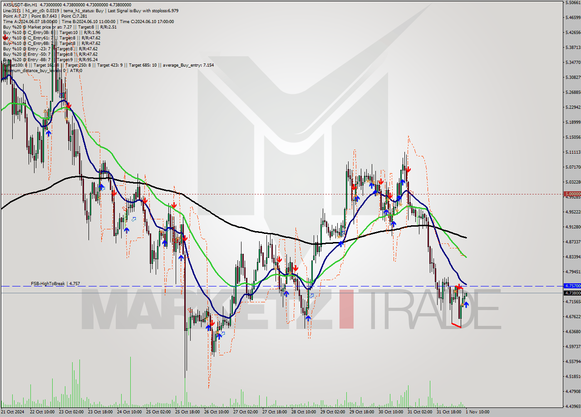Click the 4.5185 price axis label
This screenshot has width=581, height=417.
pos(572,376)
